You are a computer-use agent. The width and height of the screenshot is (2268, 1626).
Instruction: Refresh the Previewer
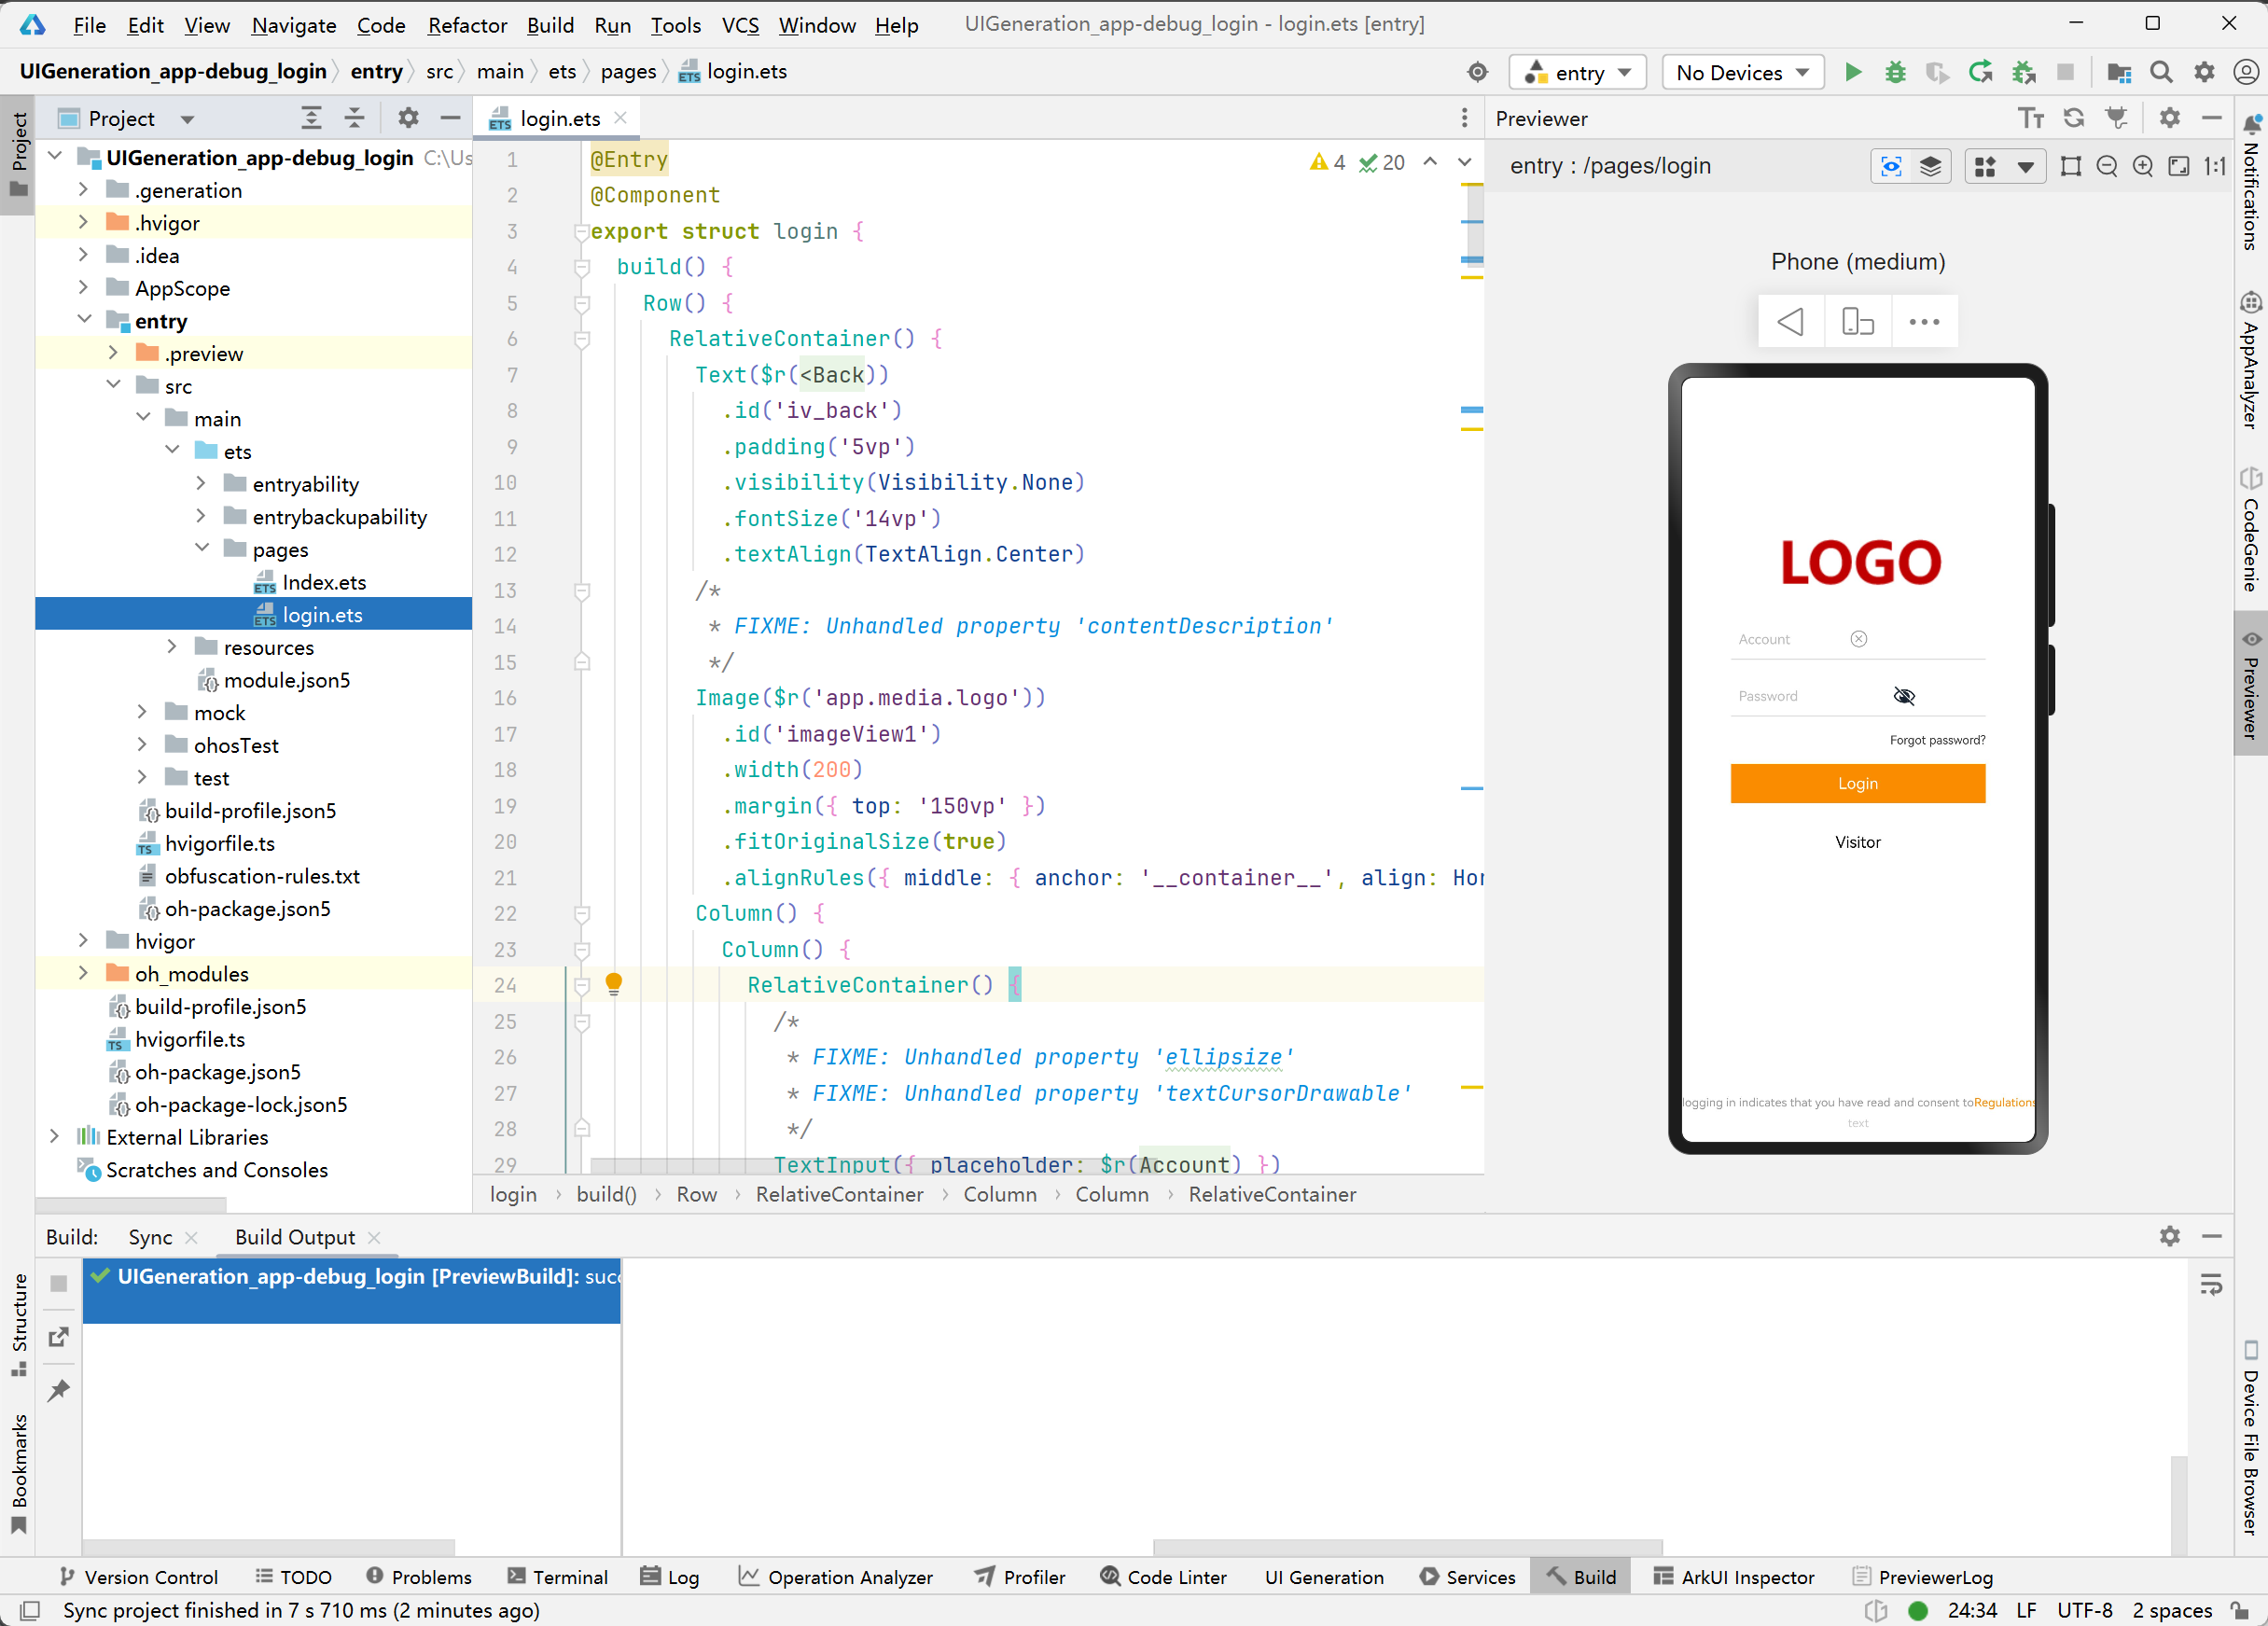point(2074,118)
